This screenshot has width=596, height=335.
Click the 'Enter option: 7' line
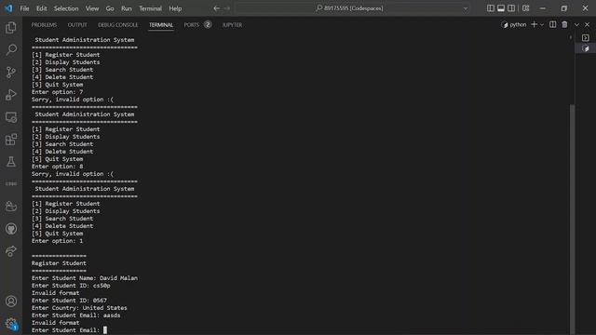[58, 92]
